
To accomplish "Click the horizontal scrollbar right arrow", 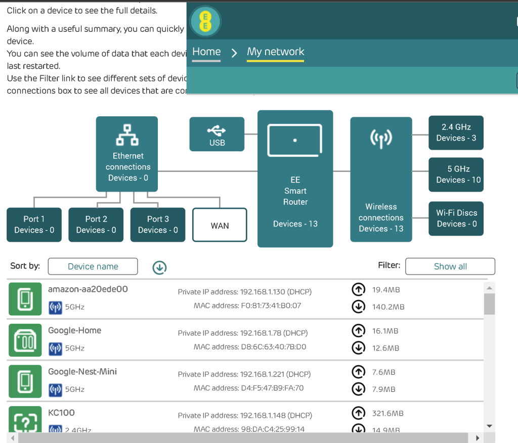I will pos(478,438).
